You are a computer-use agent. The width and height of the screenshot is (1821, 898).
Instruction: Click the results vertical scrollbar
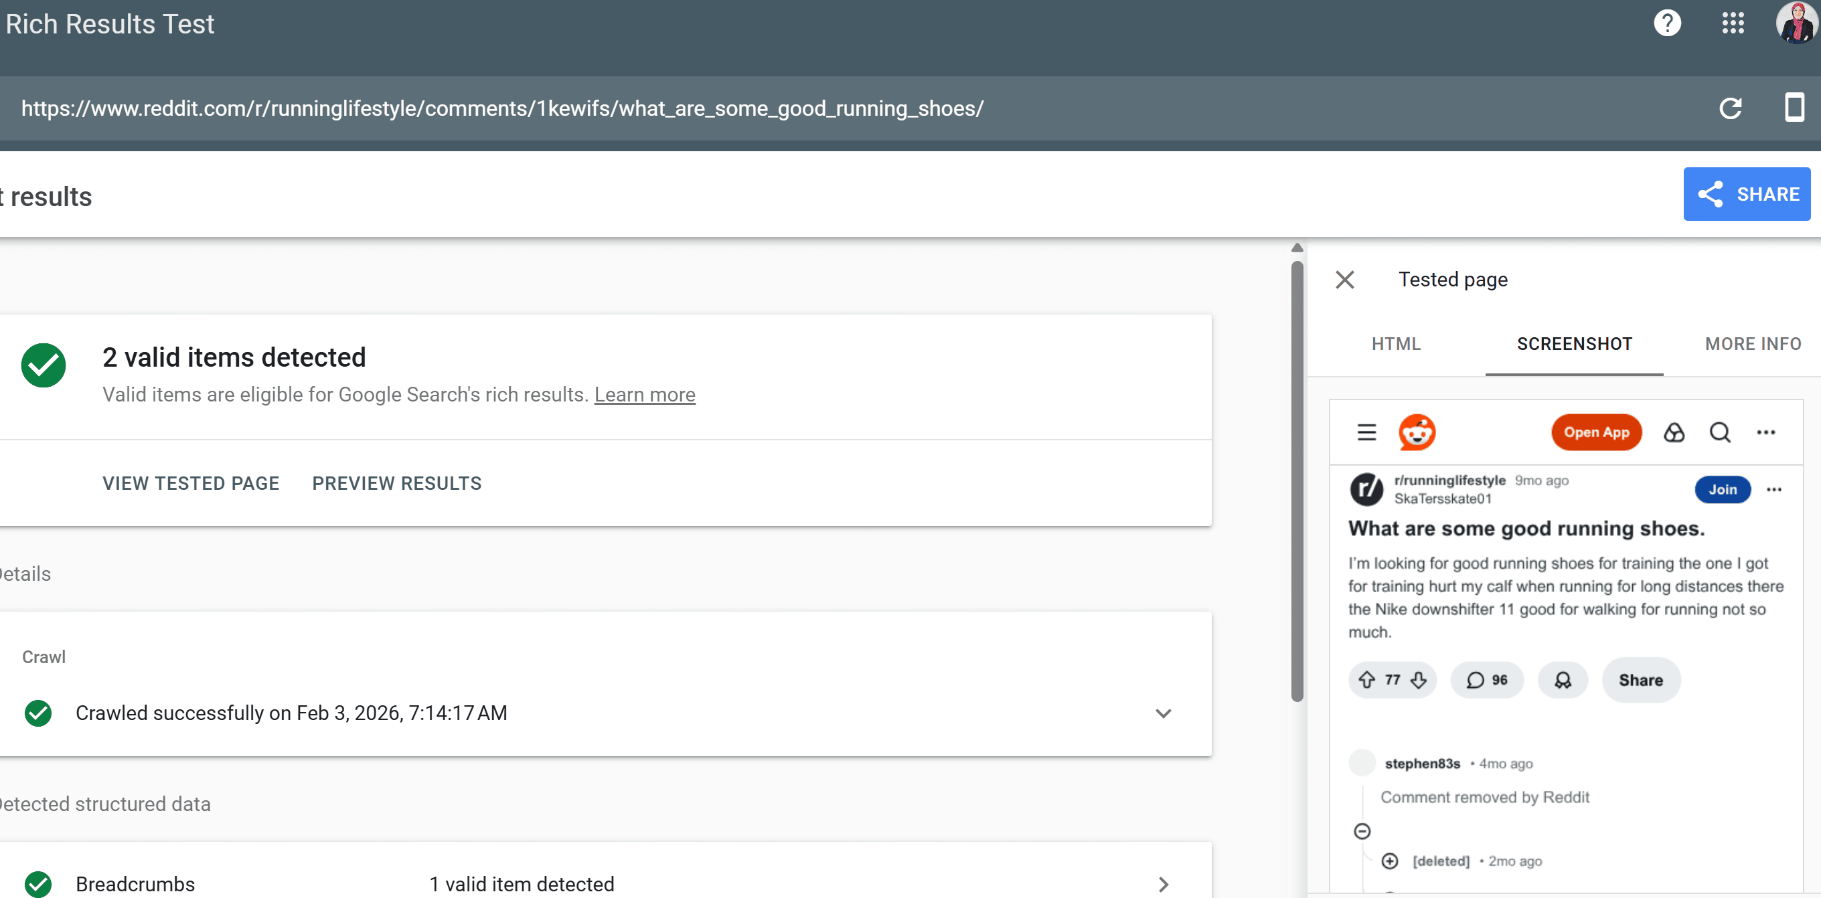click(1297, 480)
